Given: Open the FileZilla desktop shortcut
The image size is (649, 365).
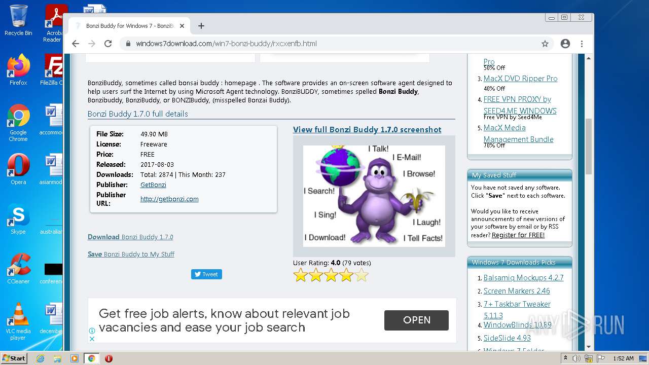Looking at the screenshot, I should click(52, 70).
